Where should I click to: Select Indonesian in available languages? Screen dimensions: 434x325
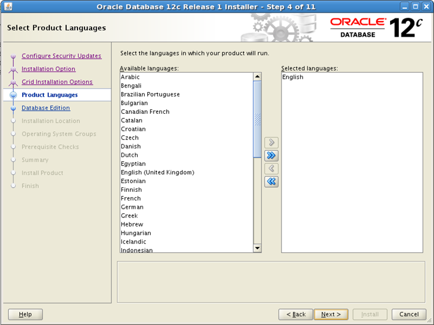tap(187, 249)
